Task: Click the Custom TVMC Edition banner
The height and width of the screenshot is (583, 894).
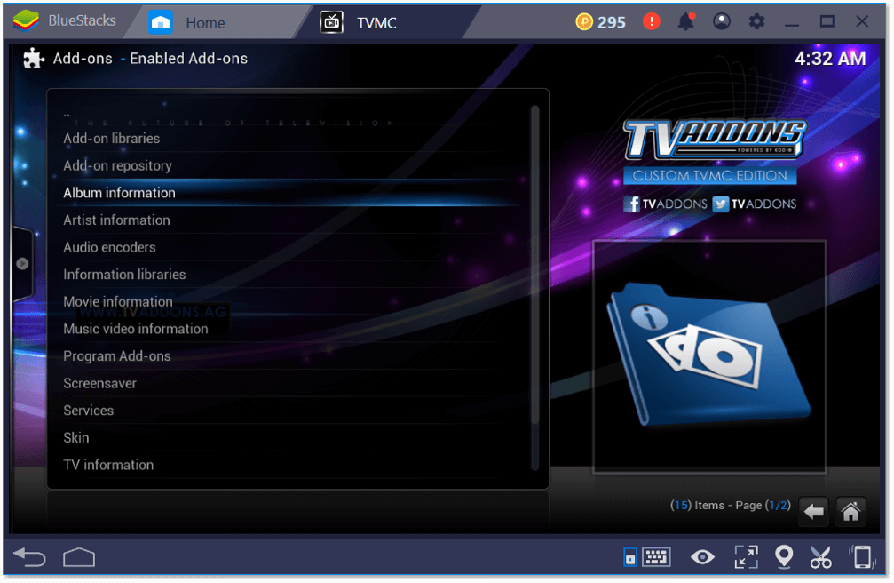Action: click(710, 176)
